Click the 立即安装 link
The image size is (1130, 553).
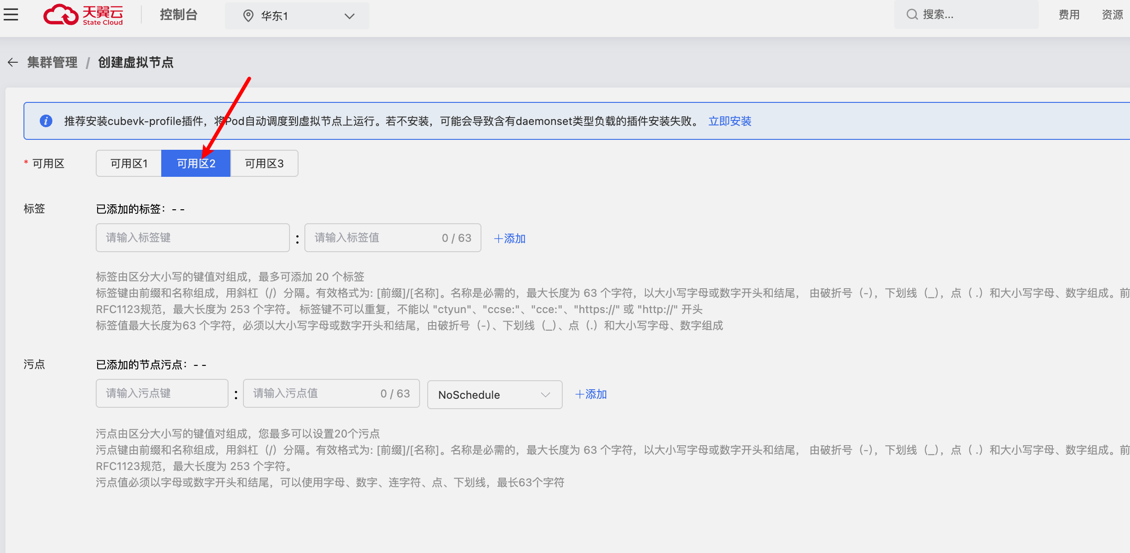[x=729, y=121]
